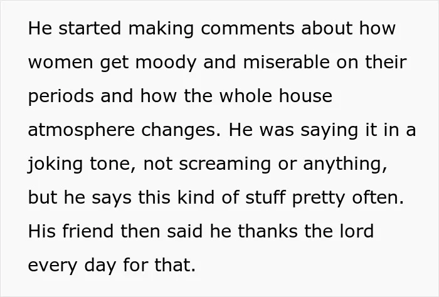The image size is (439, 297).
Task: Click the word "miserable" in the text
Action: 286,62
